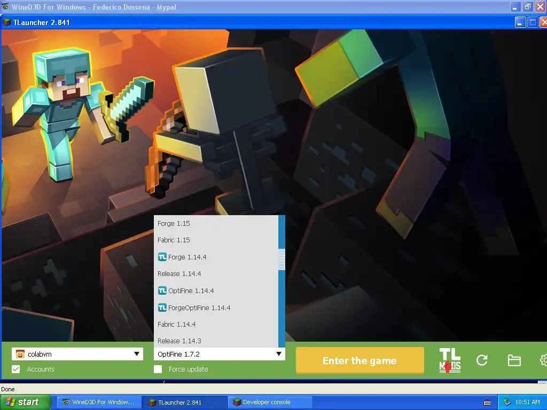Click the colabvm account avatar icon
Image resolution: width=547 pixels, height=410 pixels.
coord(20,354)
